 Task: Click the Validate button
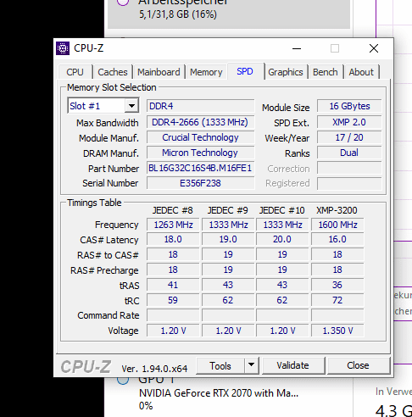pos(292,365)
